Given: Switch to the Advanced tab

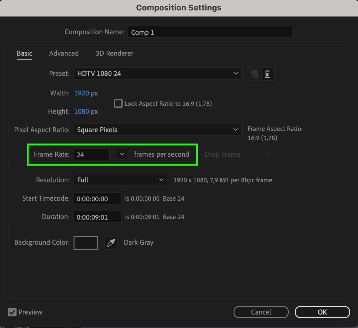Looking at the screenshot, I should 64,53.
